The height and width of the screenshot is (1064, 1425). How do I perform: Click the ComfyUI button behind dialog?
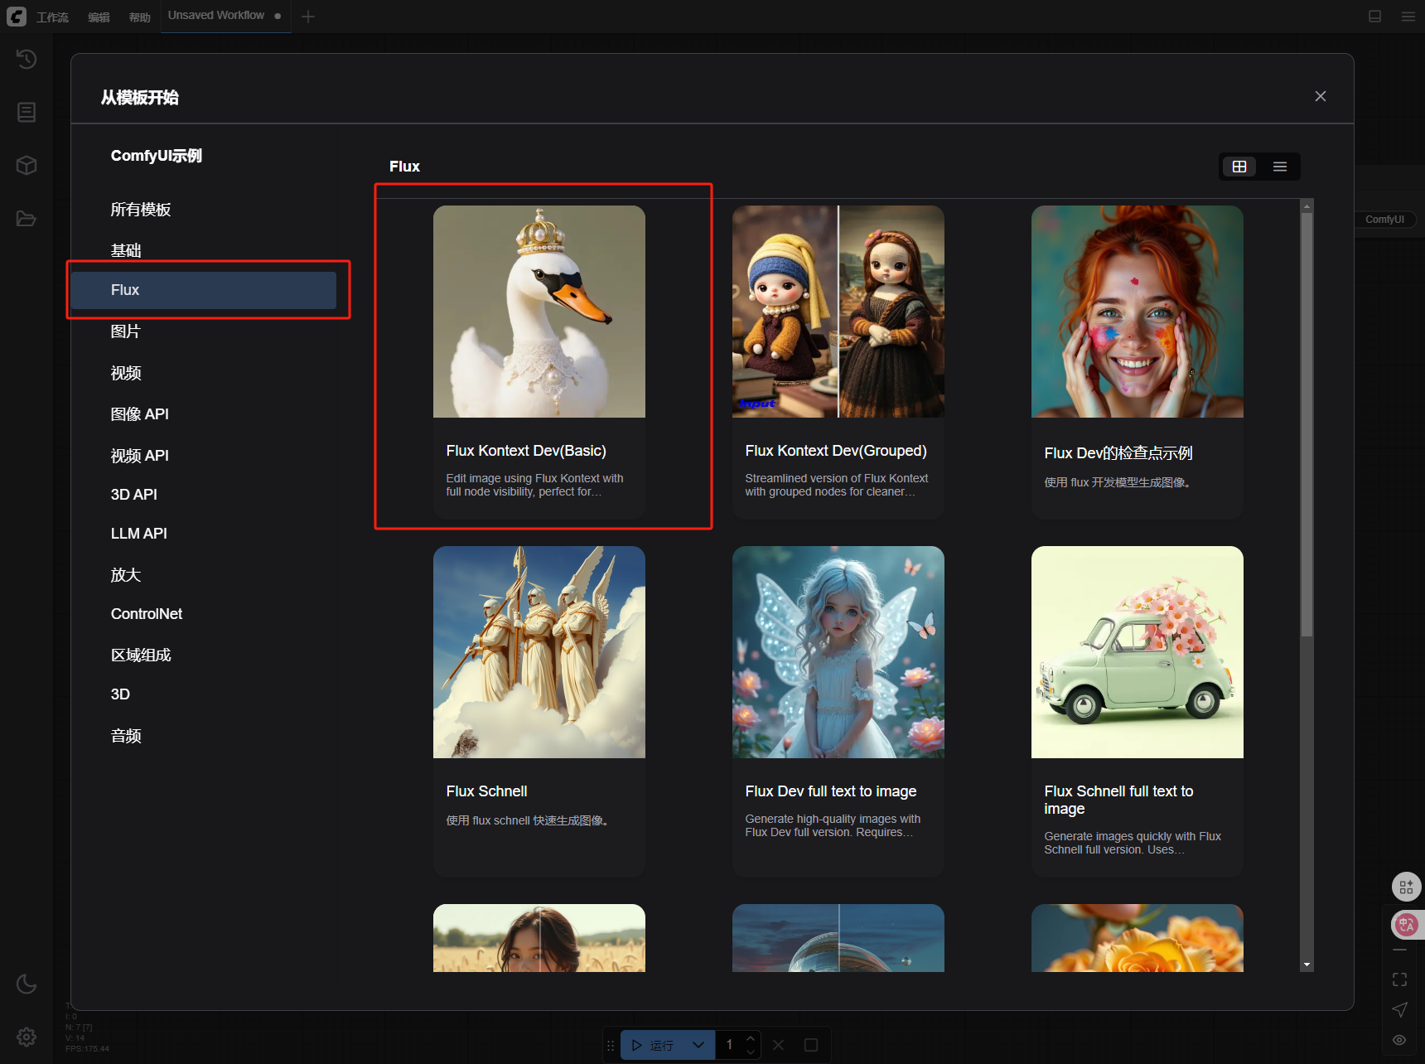pyautogui.click(x=1384, y=220)
